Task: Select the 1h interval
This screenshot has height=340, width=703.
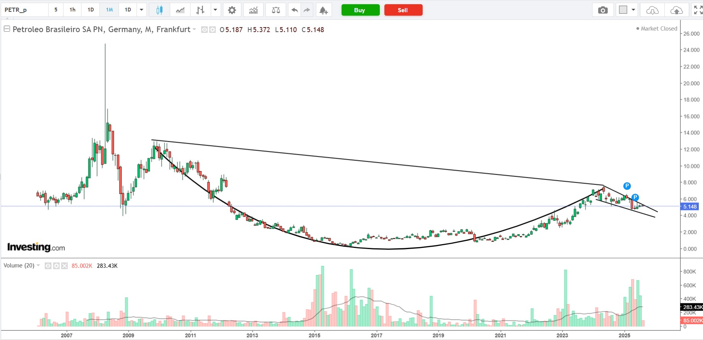Action: click(72, 10)
